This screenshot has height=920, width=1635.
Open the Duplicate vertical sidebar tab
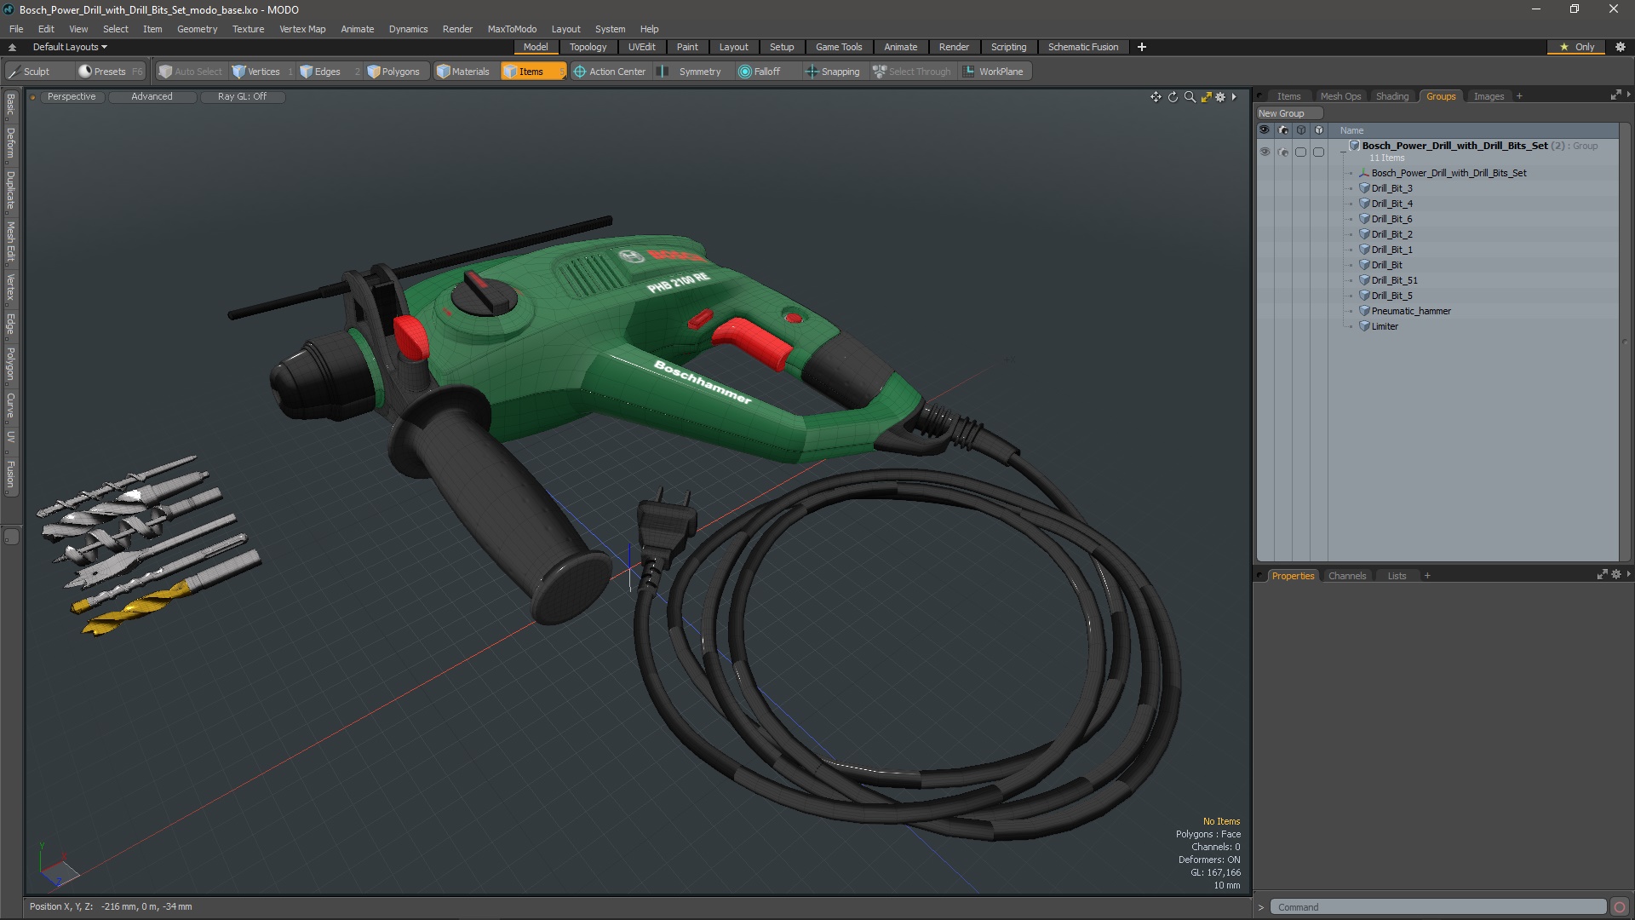pos(10,190)
